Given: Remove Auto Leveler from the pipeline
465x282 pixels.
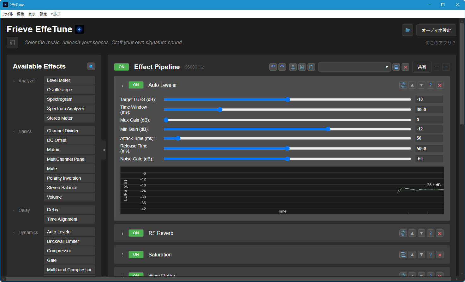Looking at the screenshot, I should pyautogui.click(x=440, y=85).
